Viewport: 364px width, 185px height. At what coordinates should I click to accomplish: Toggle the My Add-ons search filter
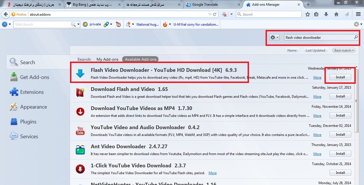[107, 59]
